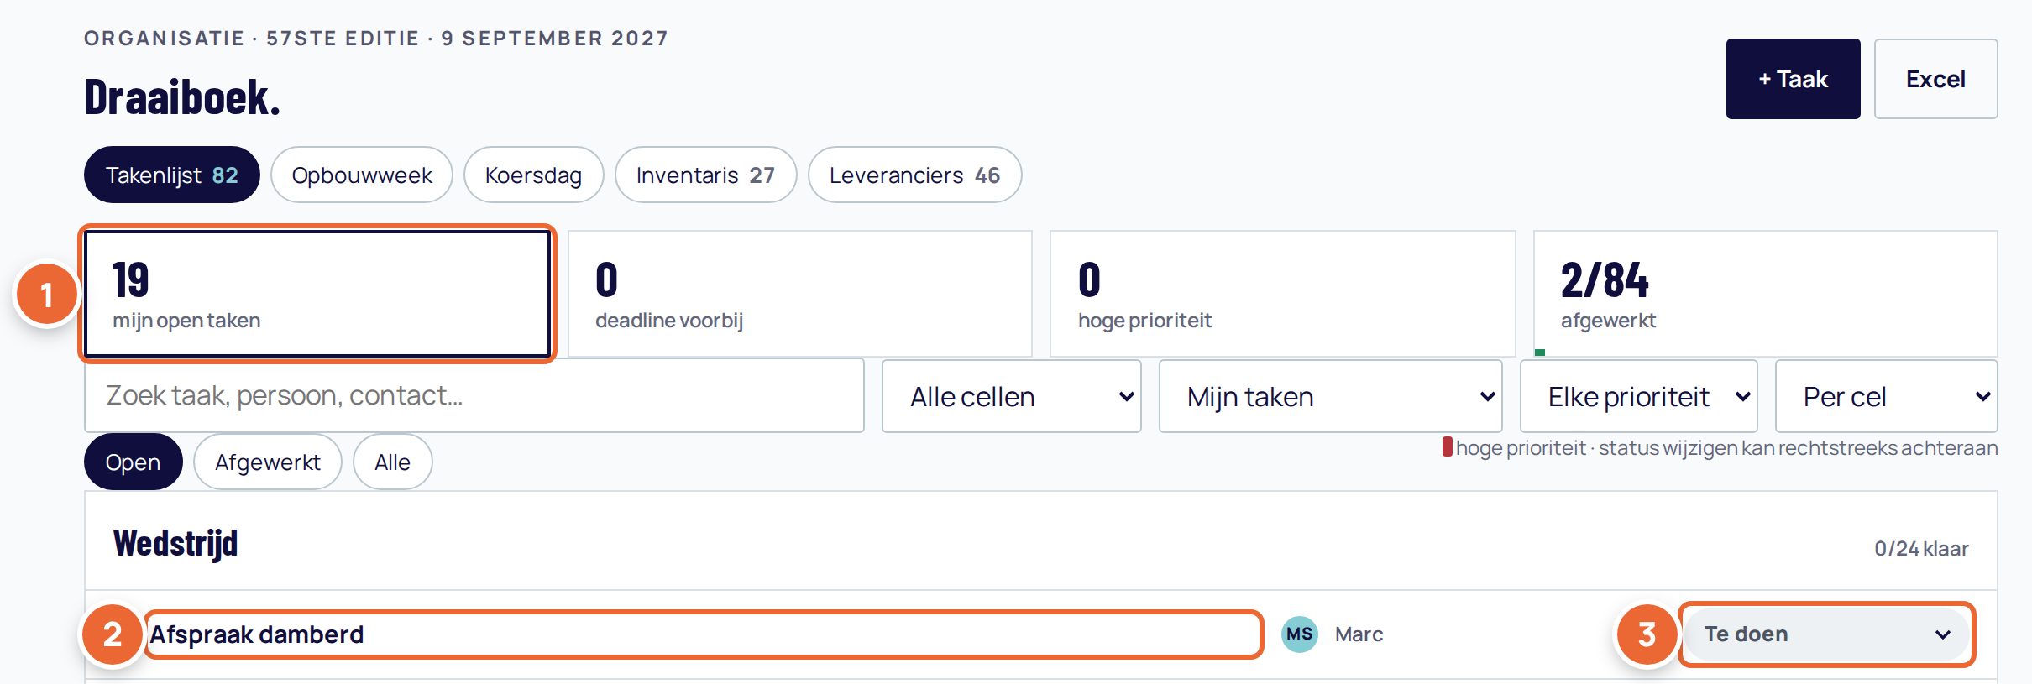This screenshot has width=2032, height=684.
Task: Select the Open status filter
Action: [x=133, y=462]
